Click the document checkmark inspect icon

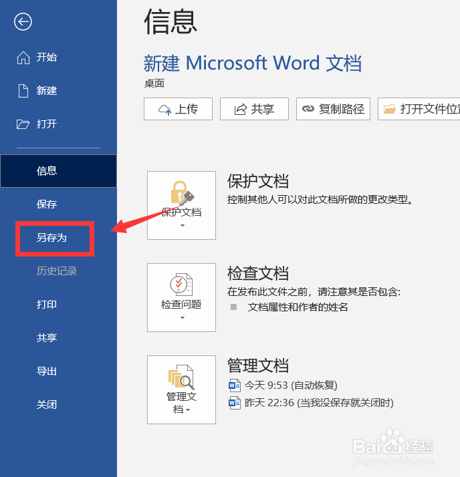181,284
